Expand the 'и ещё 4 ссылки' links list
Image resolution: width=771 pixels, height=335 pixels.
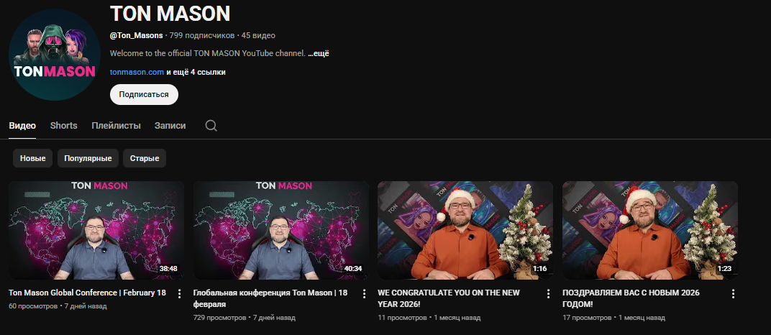coord(196,72)
